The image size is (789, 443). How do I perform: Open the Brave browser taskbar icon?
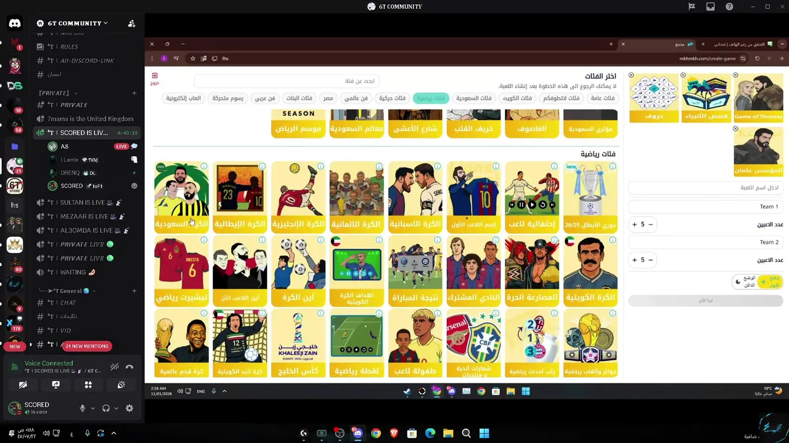pyautogui.click(x=394, y=434)
